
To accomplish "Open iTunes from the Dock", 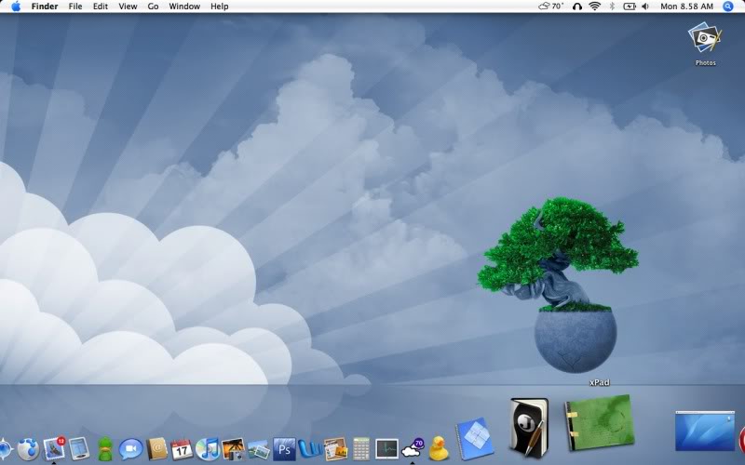I will pos(207,449).
